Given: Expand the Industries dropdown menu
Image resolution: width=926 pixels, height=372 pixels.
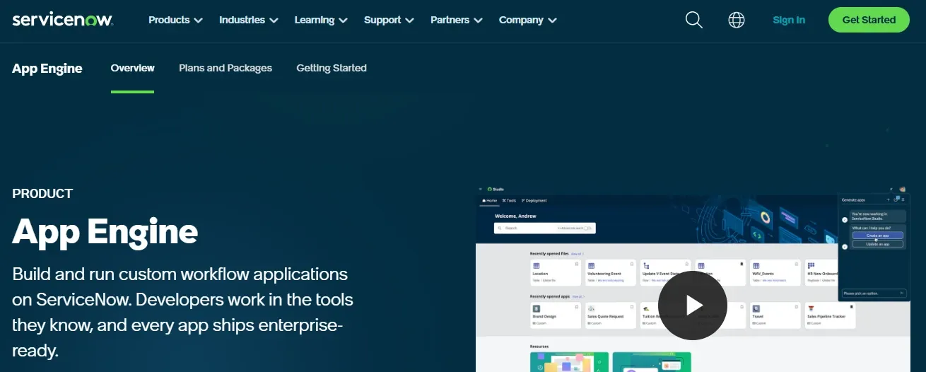Looking at the screenshot, I should (x=249, y=20).
